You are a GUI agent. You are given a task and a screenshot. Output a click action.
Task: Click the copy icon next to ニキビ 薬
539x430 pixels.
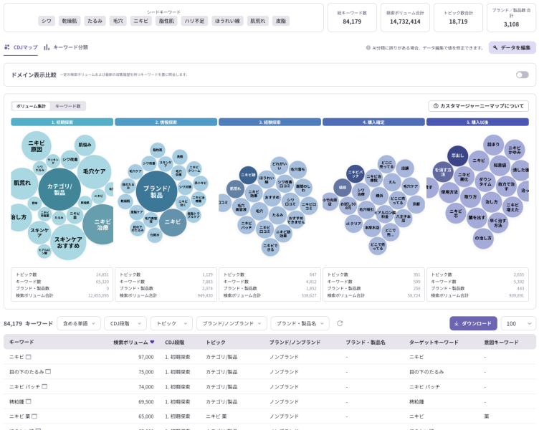[34, 416]
